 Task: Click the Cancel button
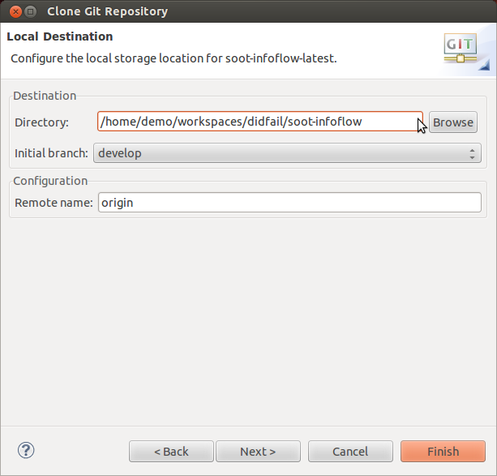click(x=350, y=452)
